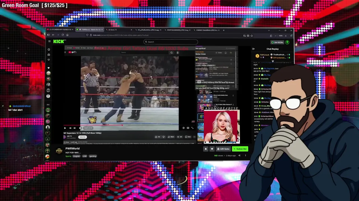
Task: Click the browser home button
Action: click(x=67, y=35)
